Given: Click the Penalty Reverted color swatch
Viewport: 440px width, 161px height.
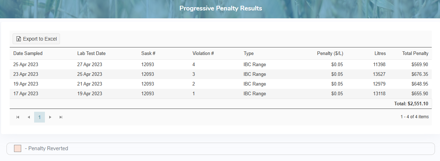Looking at the screenshot, I should coord(18,148).
